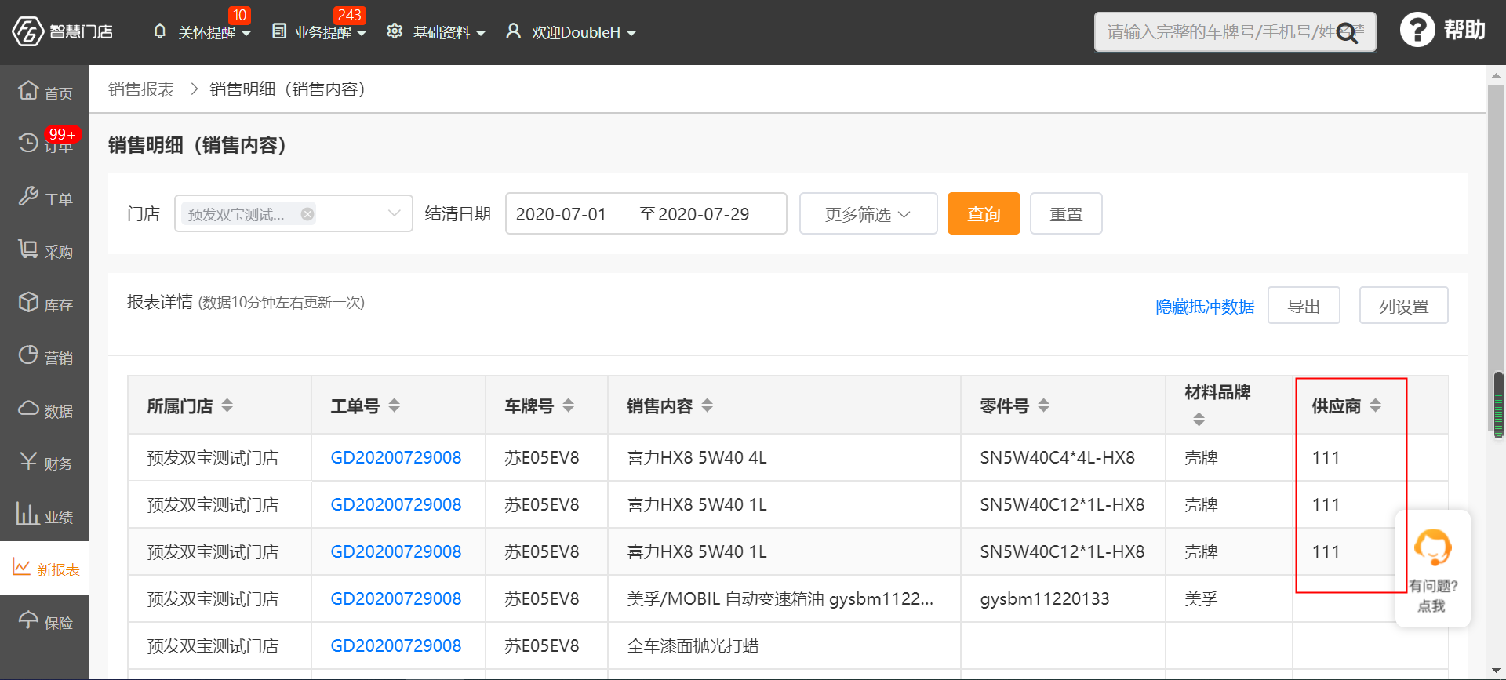Click the orange 查询 button
This screenshot has width=1506, height=680.
984,213
